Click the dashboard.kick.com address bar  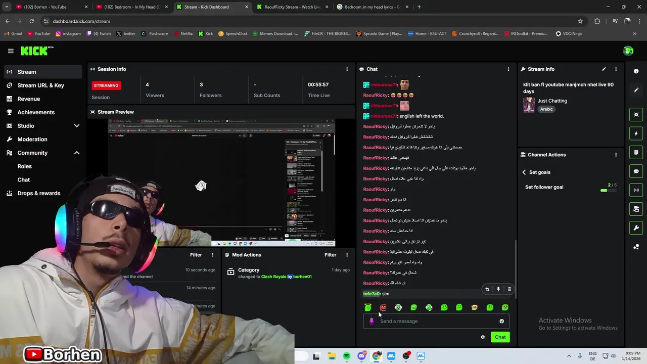click(303, 21)
